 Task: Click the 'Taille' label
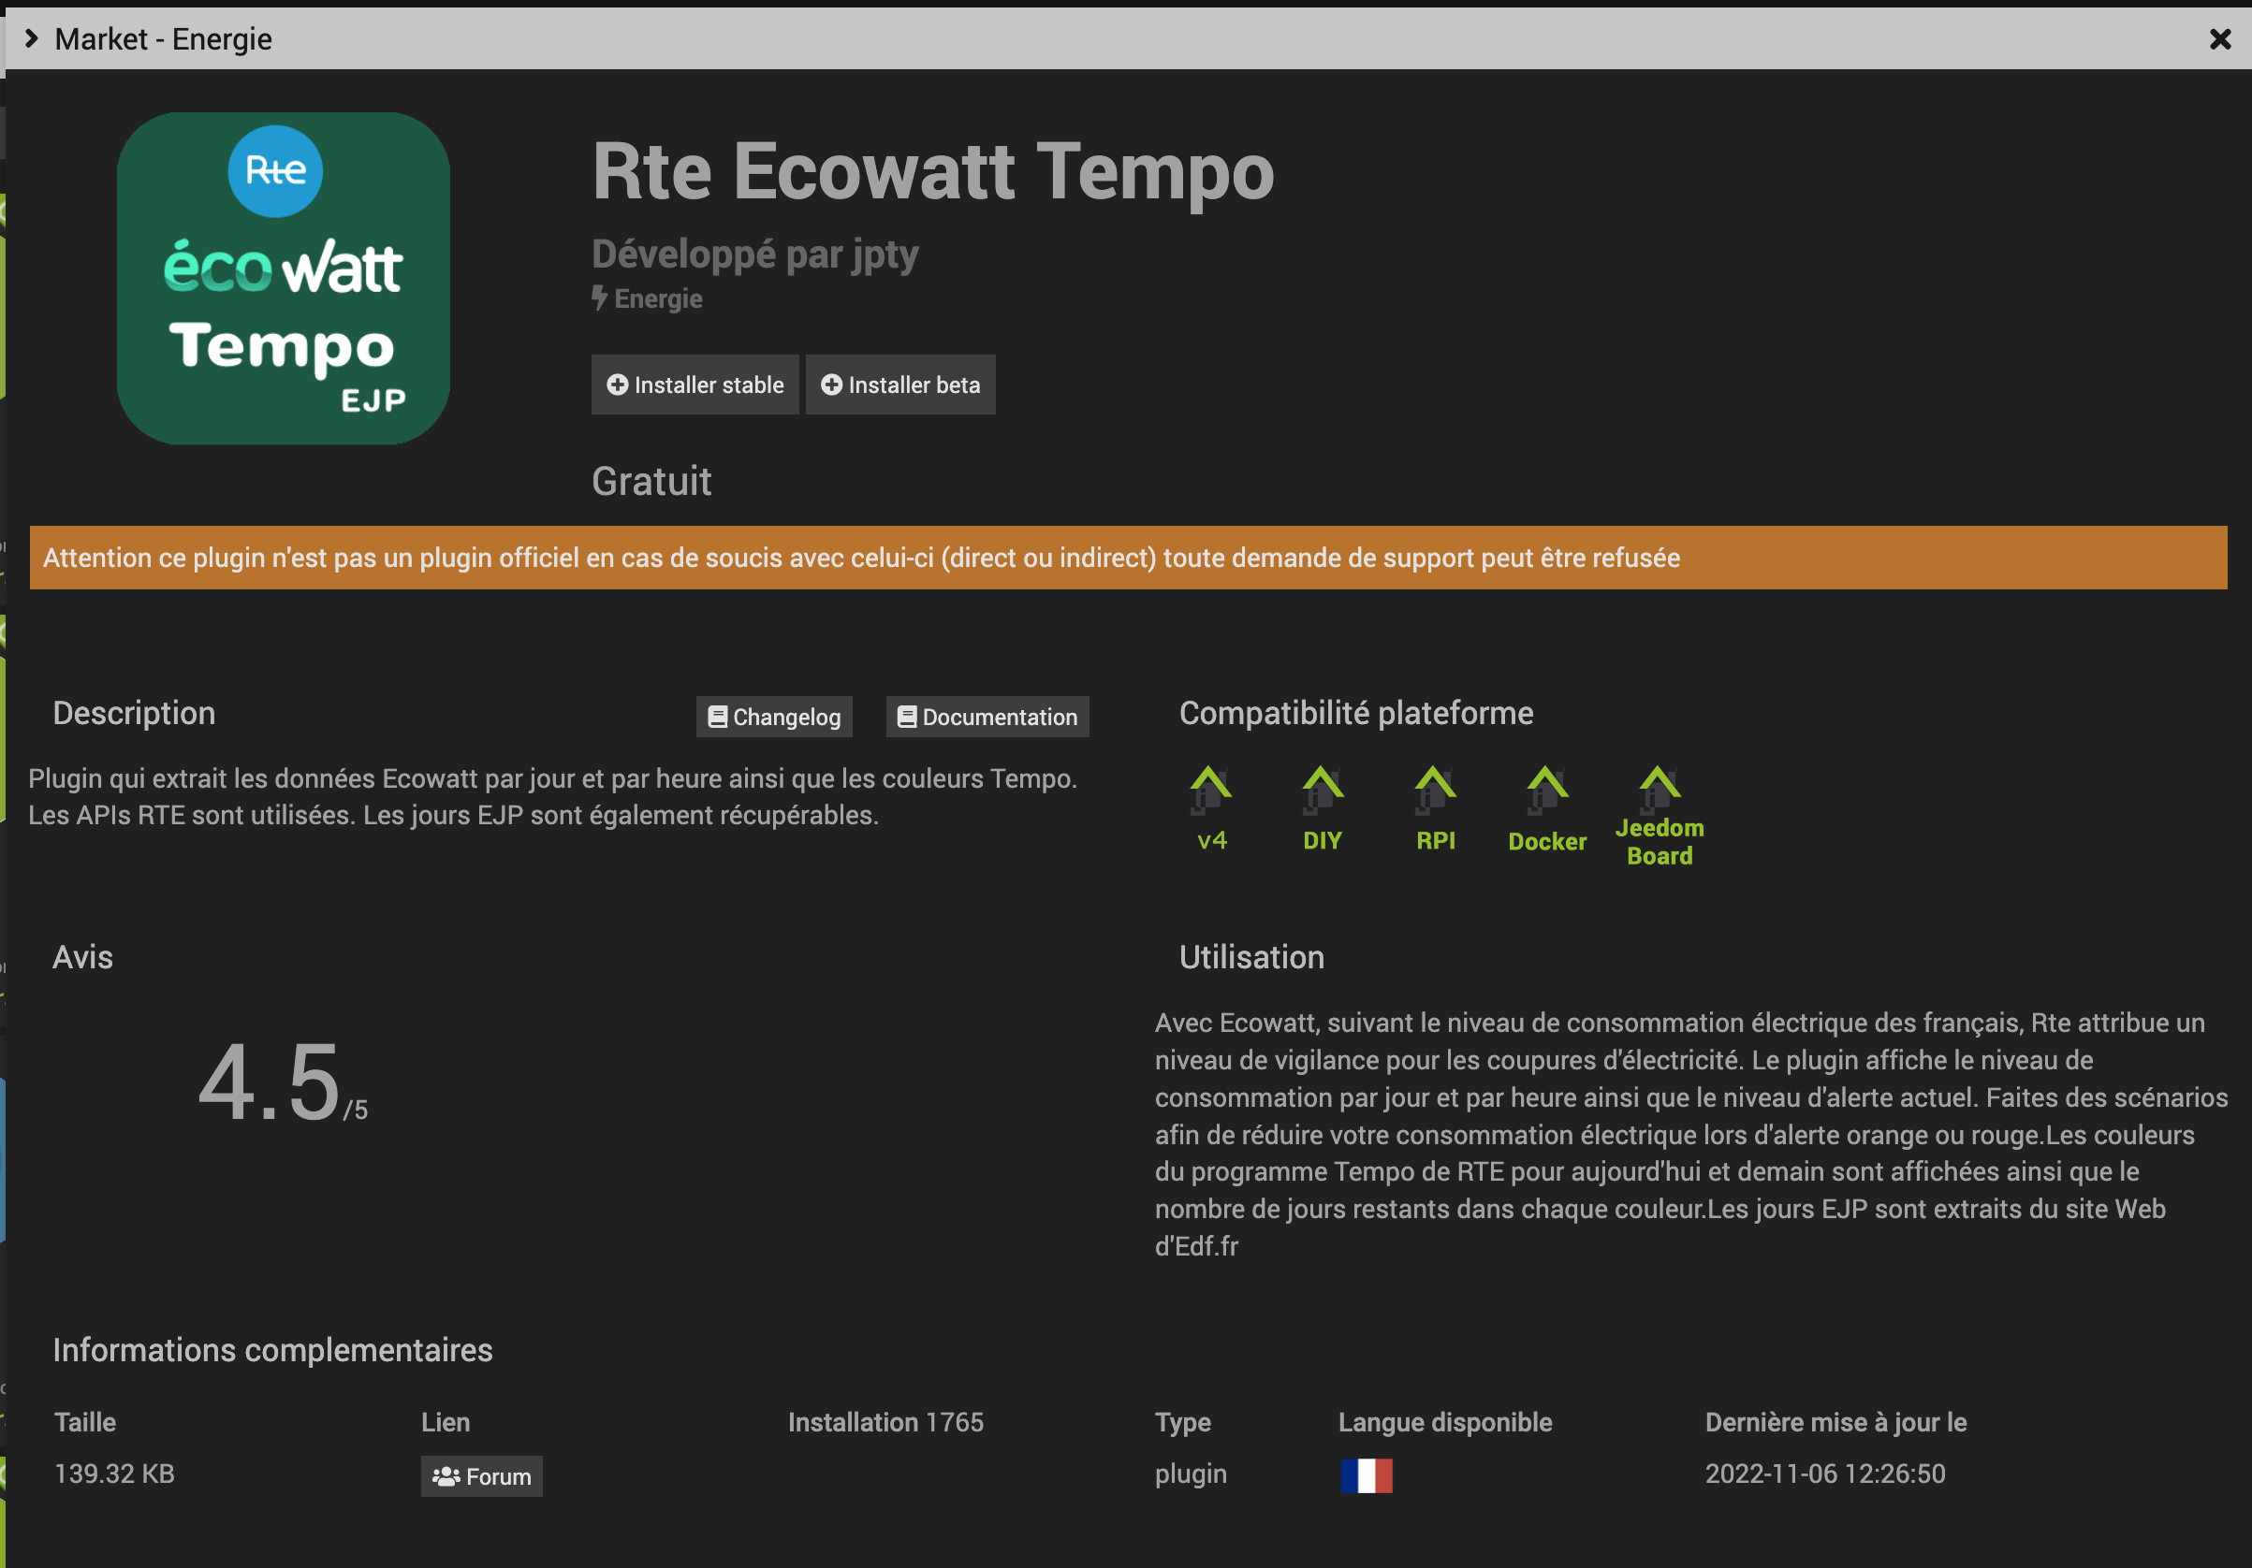(85, 1422)
